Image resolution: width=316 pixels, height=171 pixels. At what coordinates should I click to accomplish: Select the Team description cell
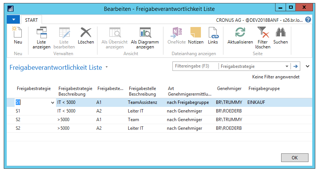click(133, 120)
